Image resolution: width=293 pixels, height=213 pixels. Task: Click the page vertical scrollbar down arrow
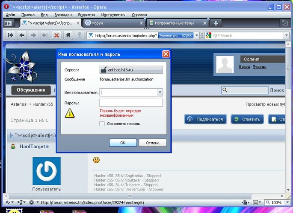(288, 190)
